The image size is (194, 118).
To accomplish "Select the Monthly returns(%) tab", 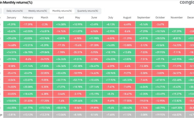I will tap(62, 11).
